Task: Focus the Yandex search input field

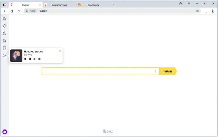Action: [x=100, y=71]
